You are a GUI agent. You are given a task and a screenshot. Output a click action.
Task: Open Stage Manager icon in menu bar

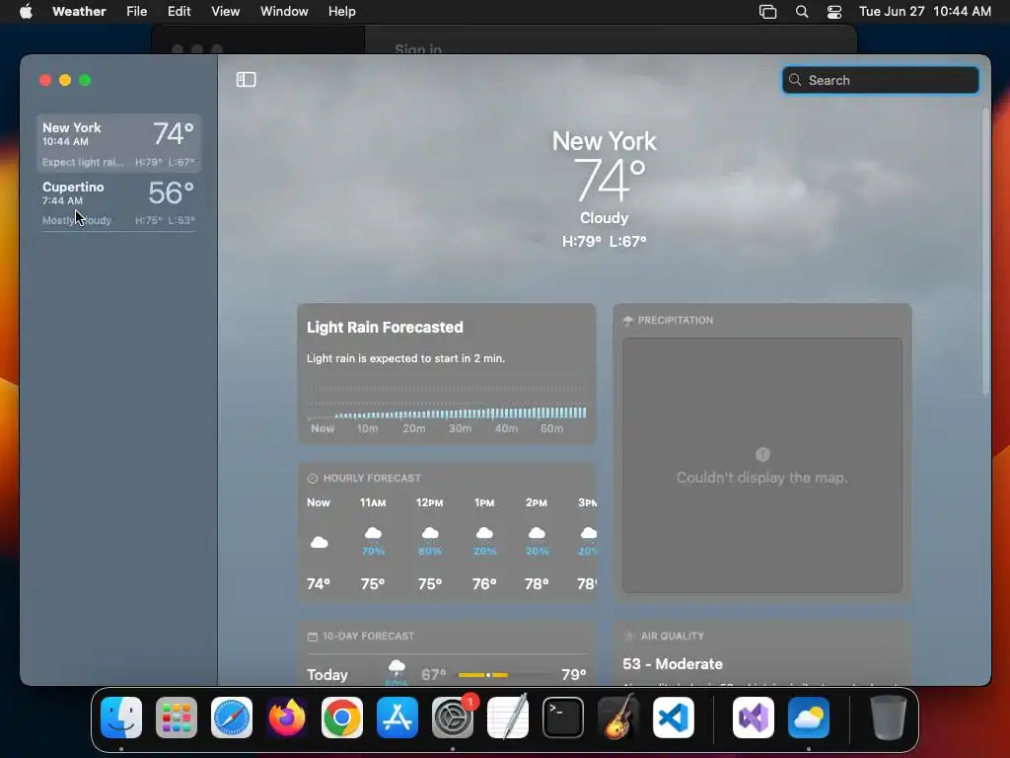(767, 11)
